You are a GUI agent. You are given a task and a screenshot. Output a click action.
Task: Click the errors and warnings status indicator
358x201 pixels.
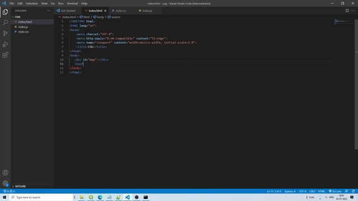(9, 191)
